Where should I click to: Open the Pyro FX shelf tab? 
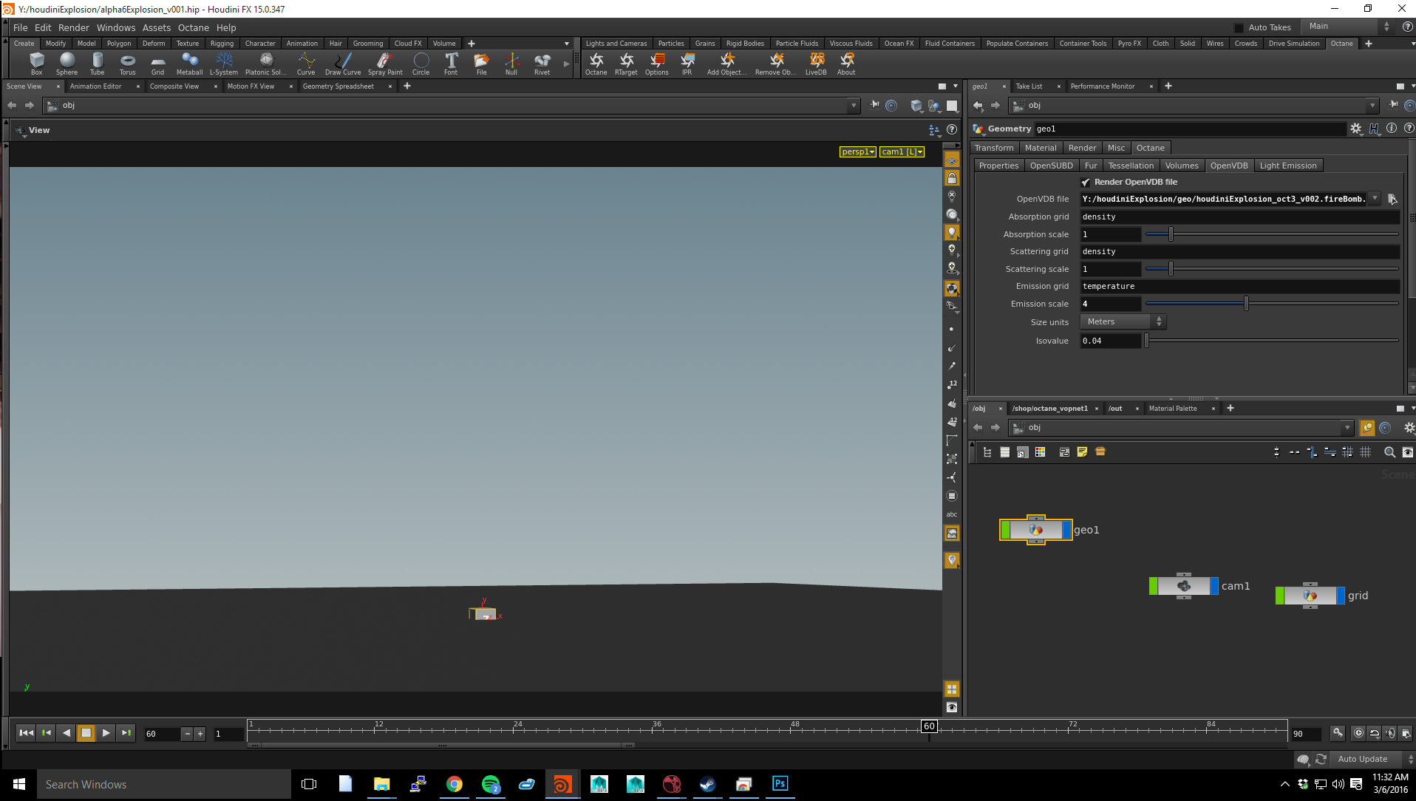coord(1129,44)
